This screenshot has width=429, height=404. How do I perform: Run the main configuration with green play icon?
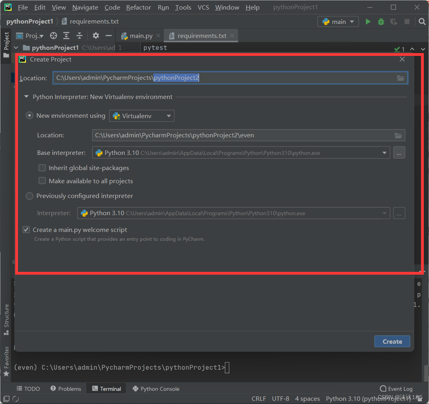368,22
